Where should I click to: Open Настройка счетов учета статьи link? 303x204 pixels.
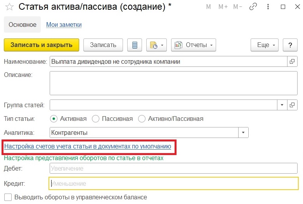[x=88, y=146]
